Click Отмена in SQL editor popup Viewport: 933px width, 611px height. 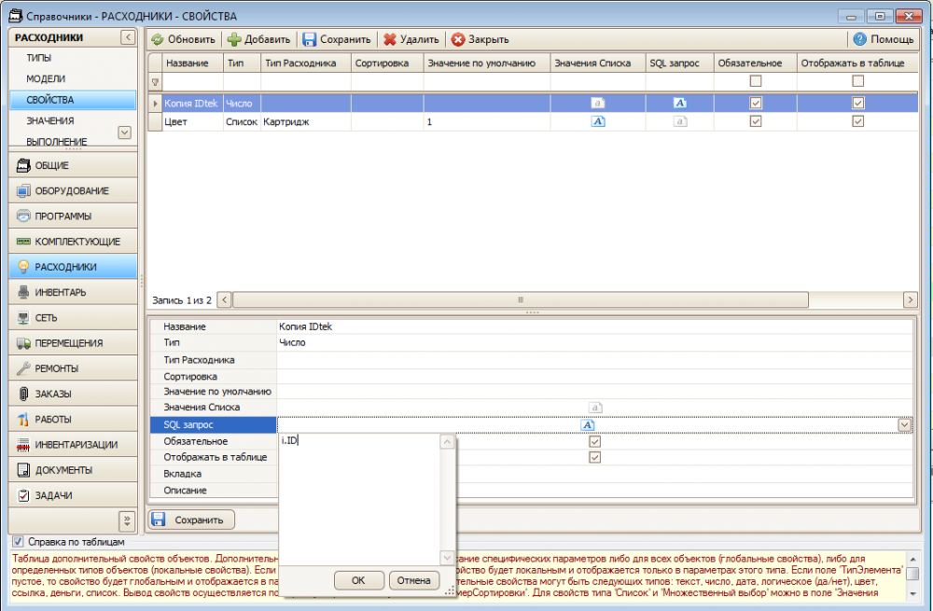click(414, 580)
